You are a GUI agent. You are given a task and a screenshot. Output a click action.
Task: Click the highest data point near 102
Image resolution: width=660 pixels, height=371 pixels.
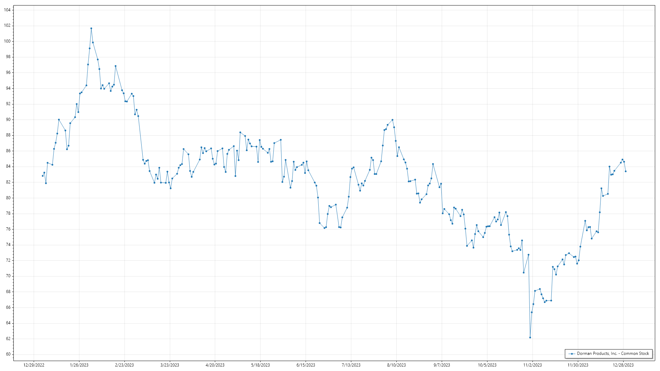[x=91, y=29]
